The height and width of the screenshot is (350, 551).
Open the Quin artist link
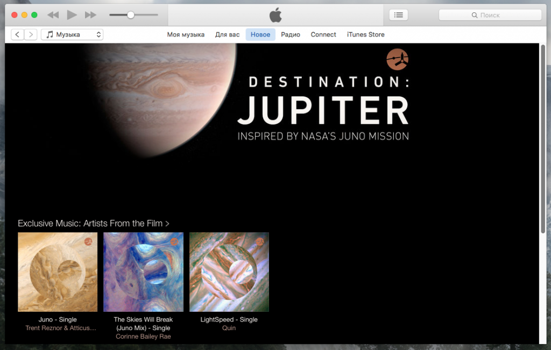click(229, 328)
